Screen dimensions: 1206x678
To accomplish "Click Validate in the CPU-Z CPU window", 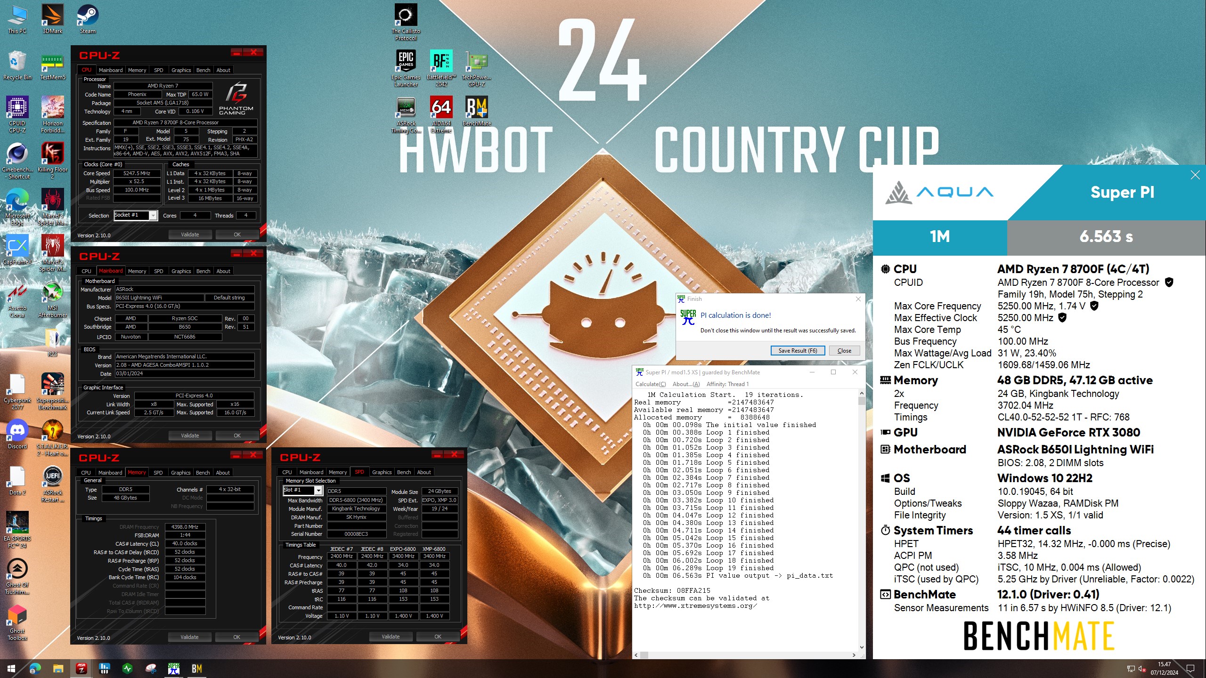I will click(190, 234).
